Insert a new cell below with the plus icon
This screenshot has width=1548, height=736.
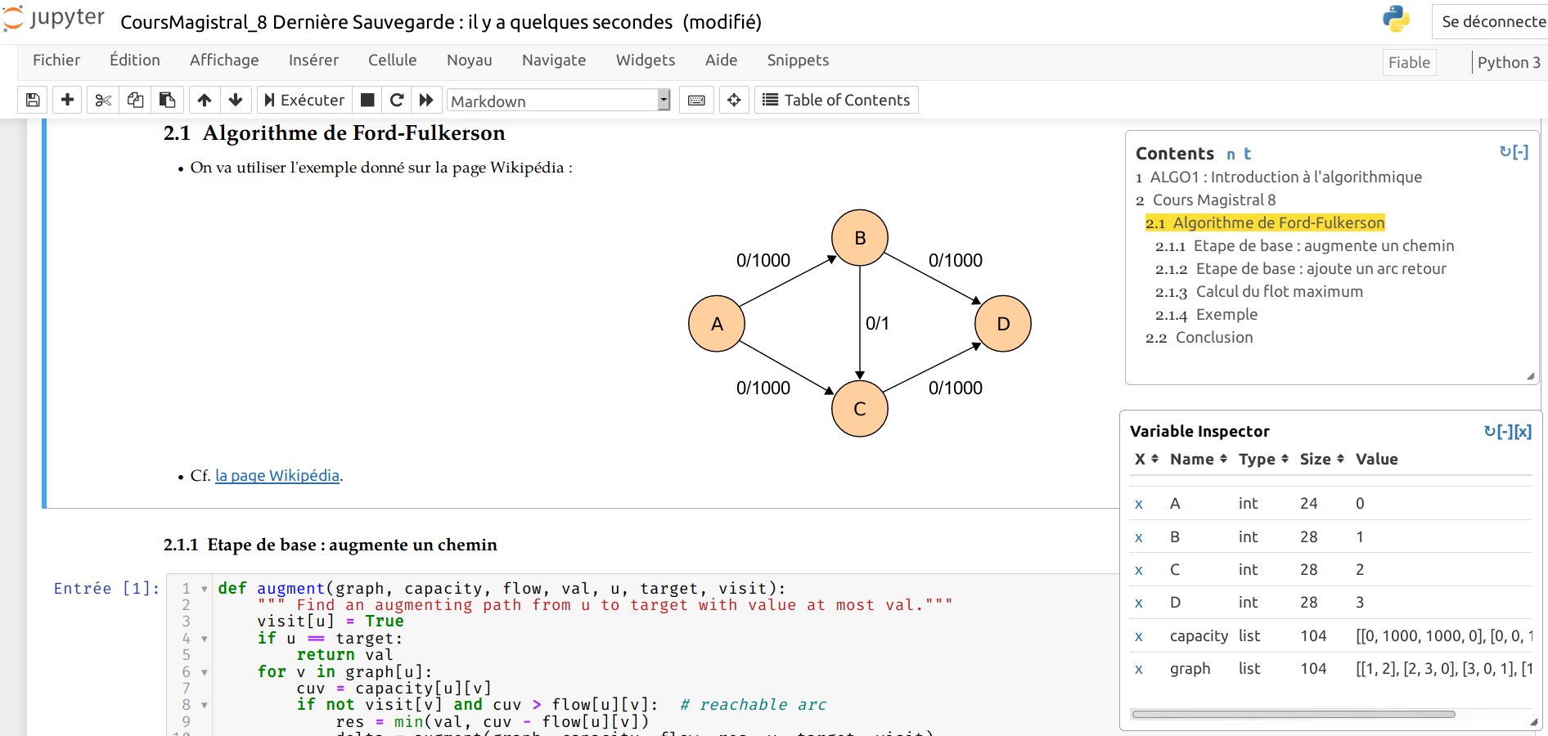[x=67, y=100]
